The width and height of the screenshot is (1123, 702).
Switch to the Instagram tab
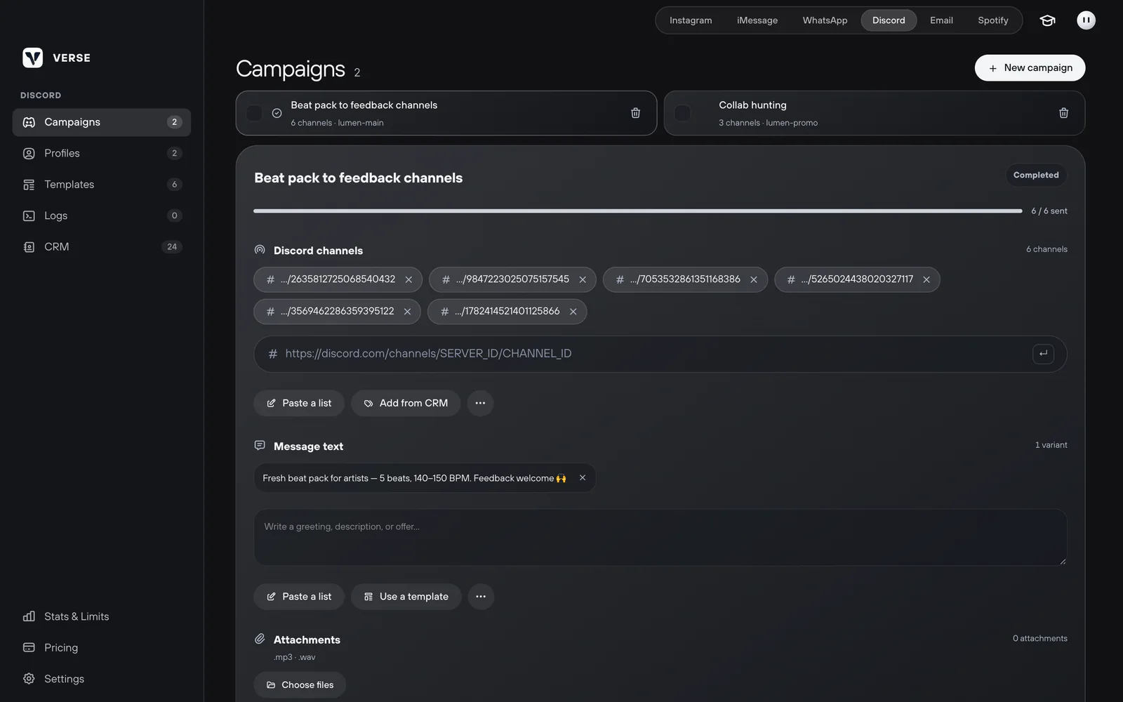691,20
